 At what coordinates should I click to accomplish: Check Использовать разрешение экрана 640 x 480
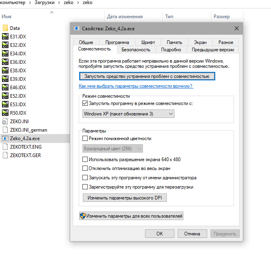pyautogui.click(x=85, y=160)
